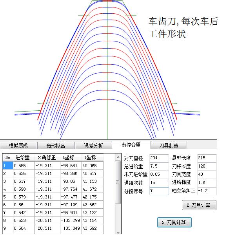The image size is (227, 238).
Task: Click the lower highlighted 2 刀具计算 button
Action: point(174,222)
